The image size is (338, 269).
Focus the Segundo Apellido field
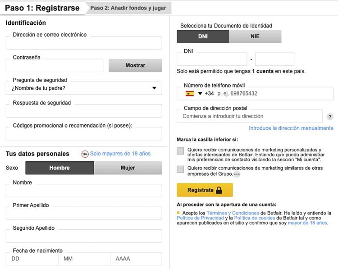click(x=84, y=236)
